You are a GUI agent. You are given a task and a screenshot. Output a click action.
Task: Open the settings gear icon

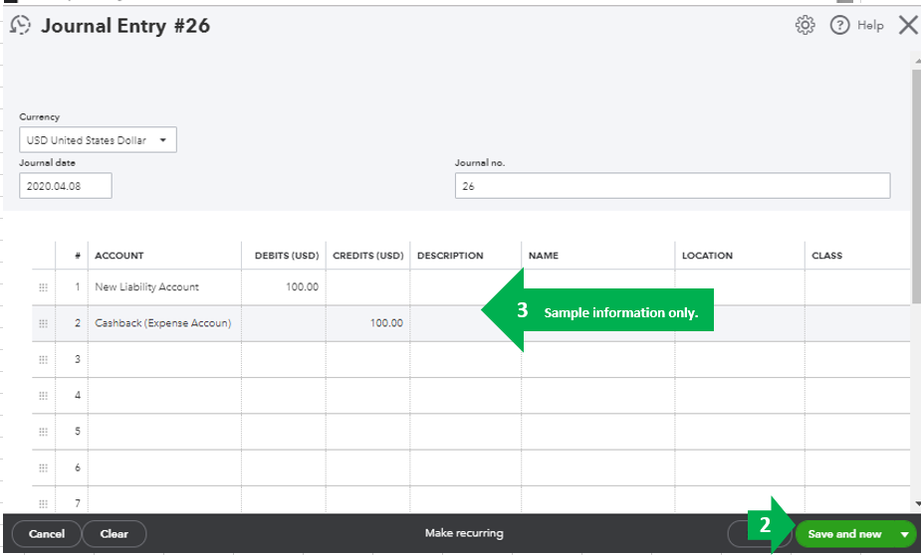tap(805, 25)
